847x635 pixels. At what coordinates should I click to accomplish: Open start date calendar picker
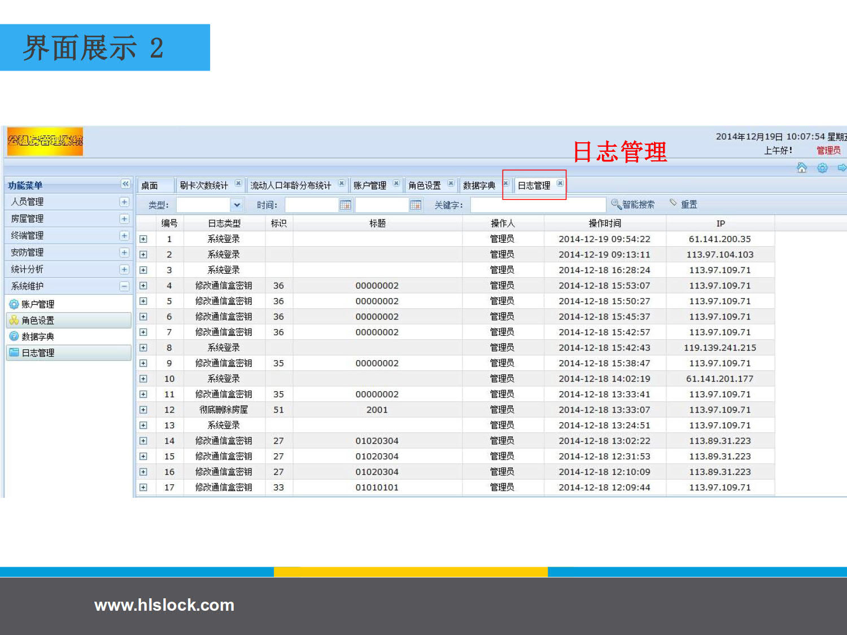(x=345, y=205)
